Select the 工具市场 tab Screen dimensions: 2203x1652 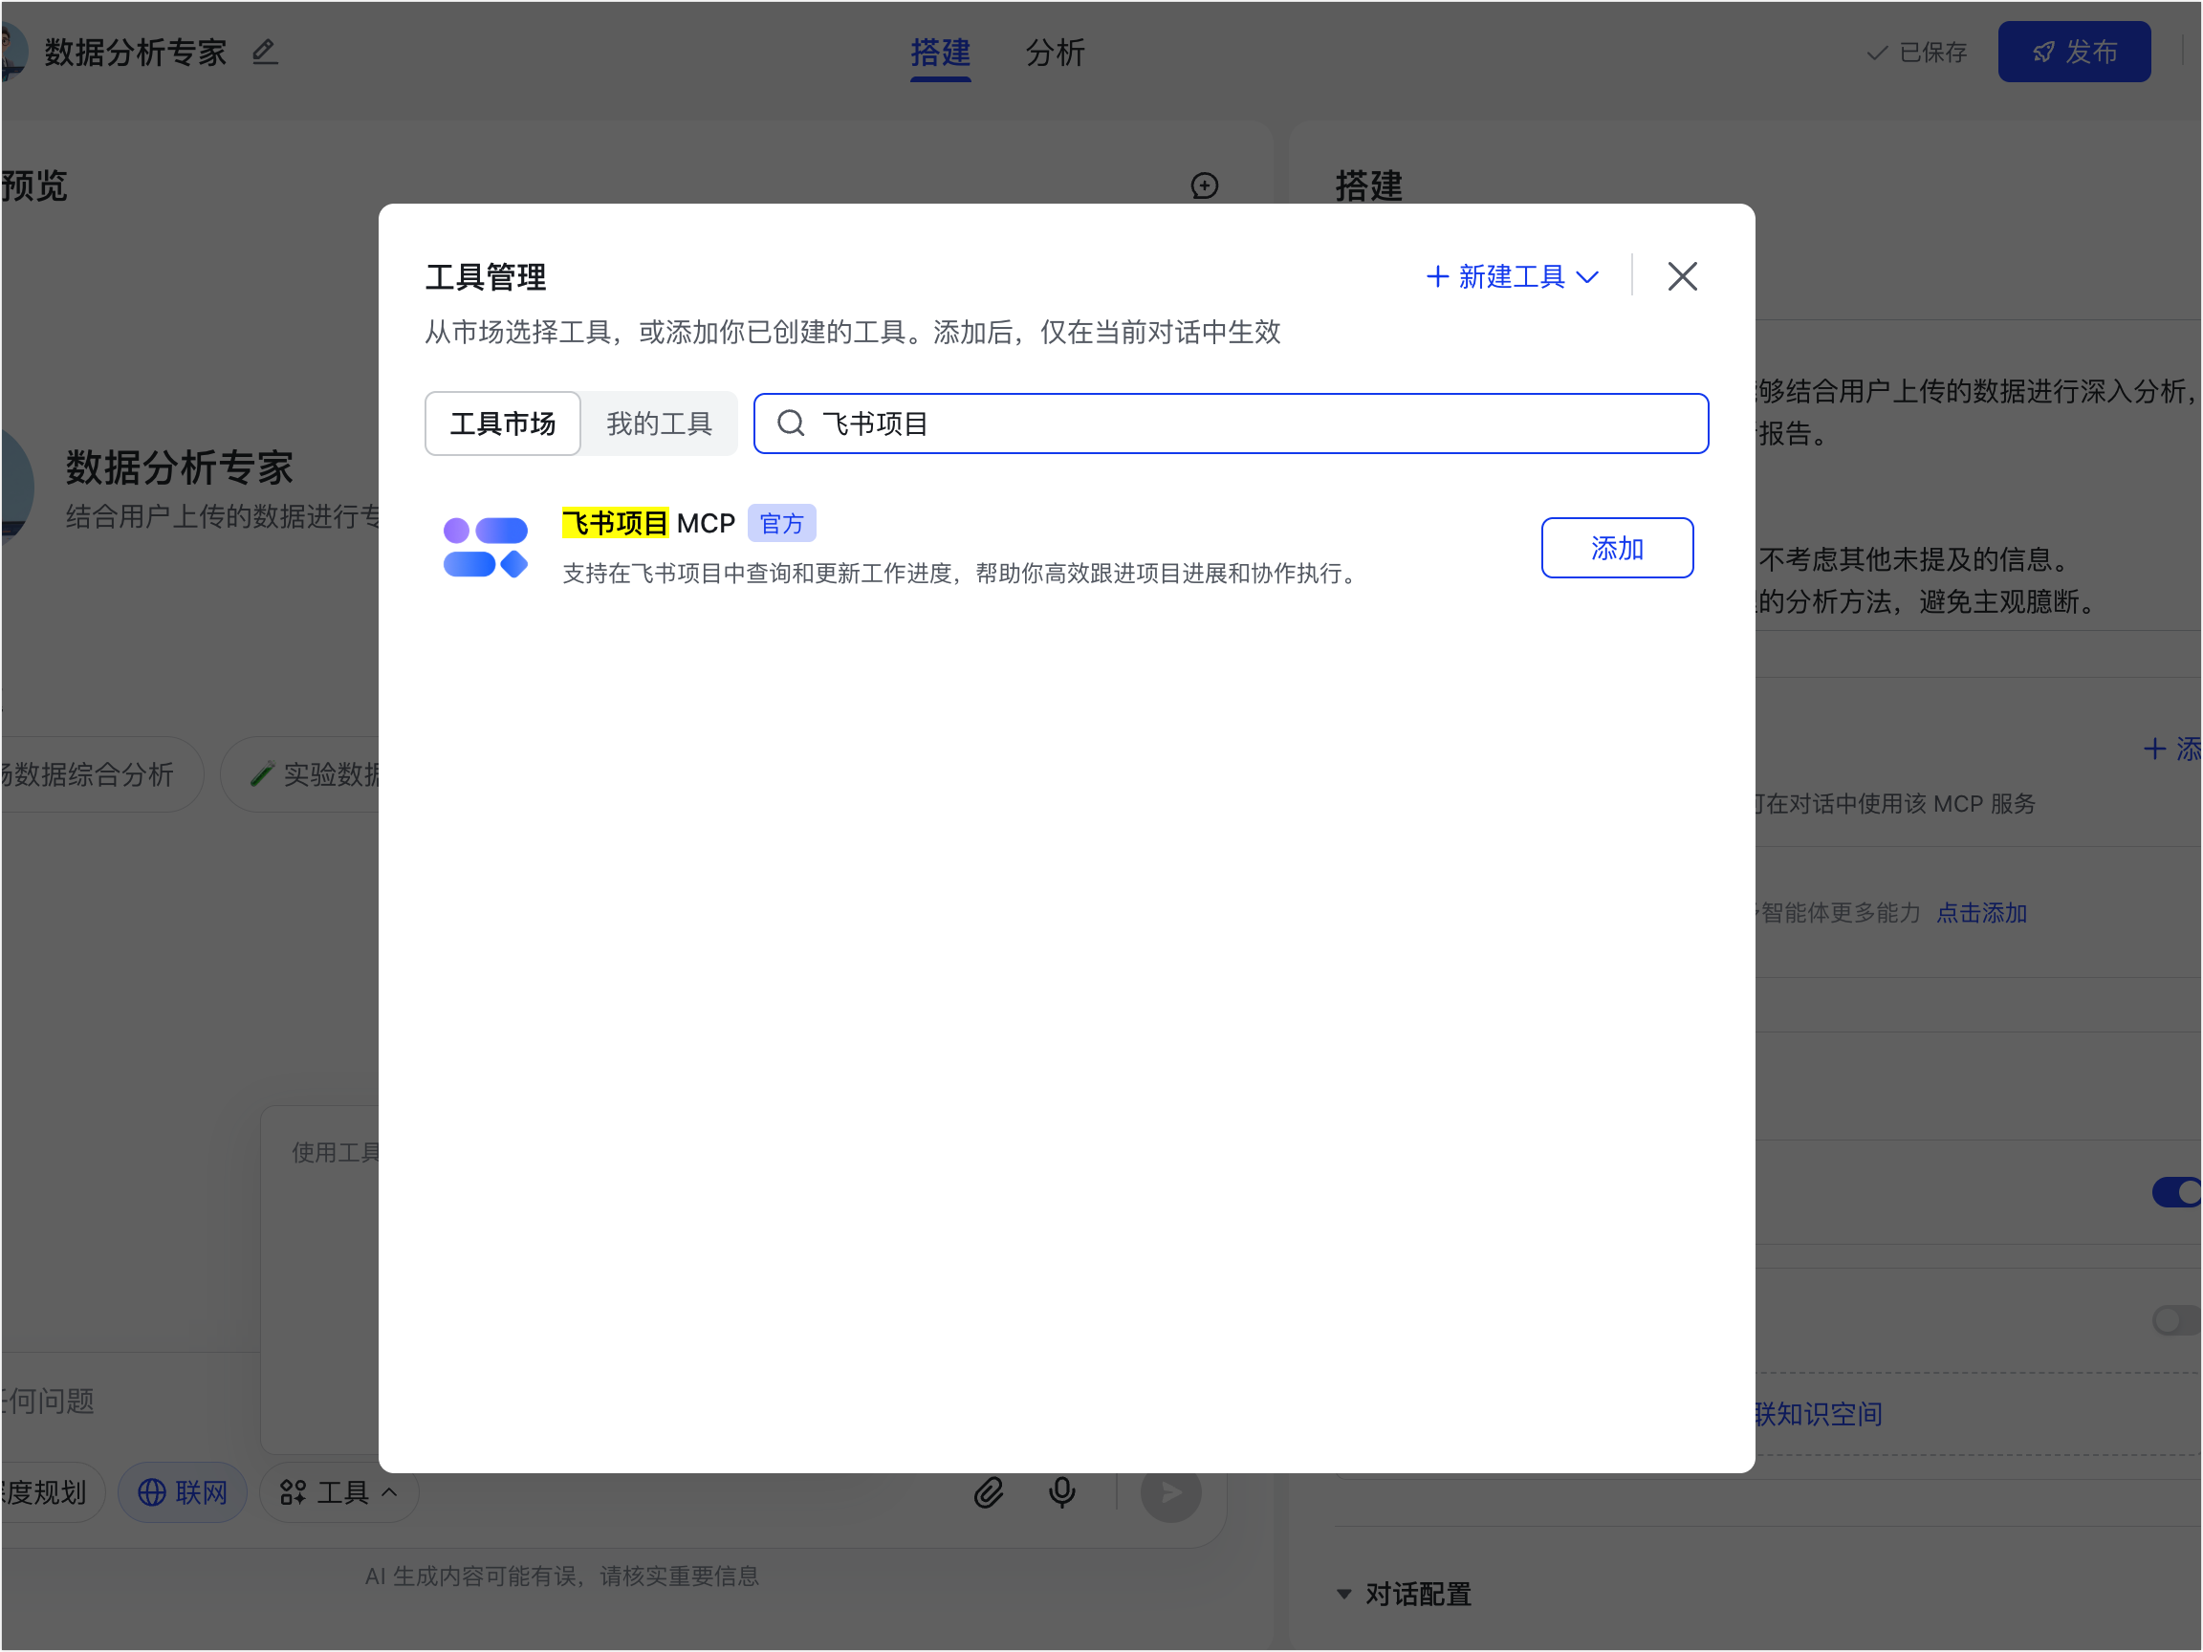click(503, 424)
